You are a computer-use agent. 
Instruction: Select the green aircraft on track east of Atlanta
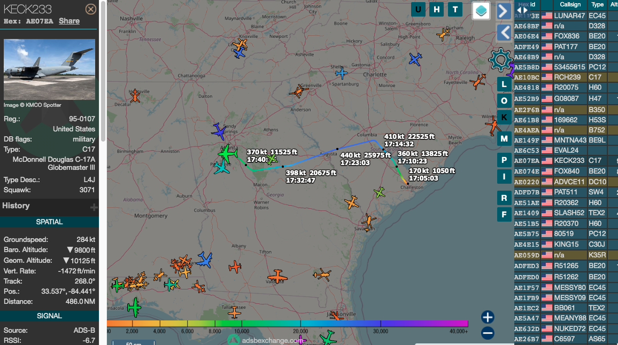tap(272, 159)
